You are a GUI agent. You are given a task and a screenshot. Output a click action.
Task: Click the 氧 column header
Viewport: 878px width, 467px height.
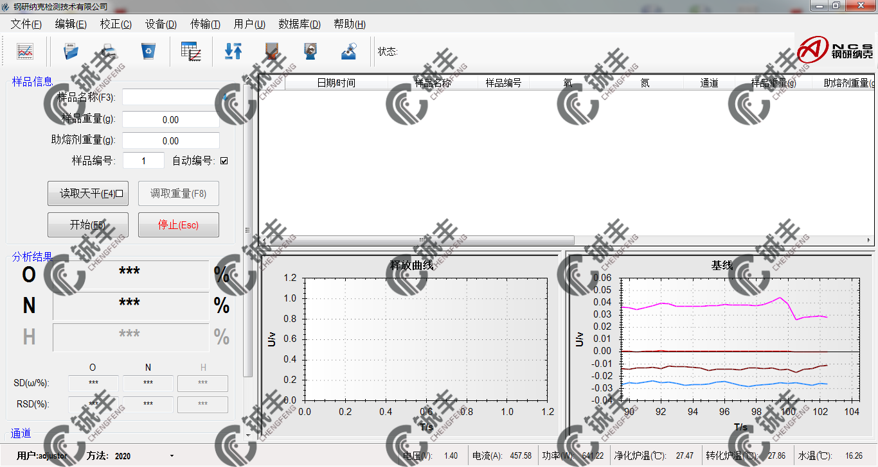(x=568, y=83)
